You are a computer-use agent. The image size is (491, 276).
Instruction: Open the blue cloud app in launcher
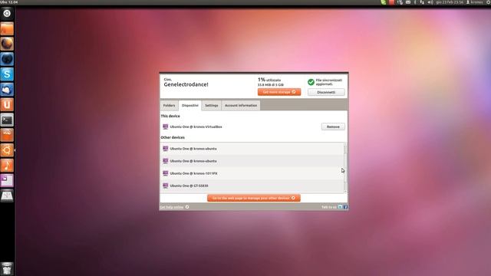7,90
